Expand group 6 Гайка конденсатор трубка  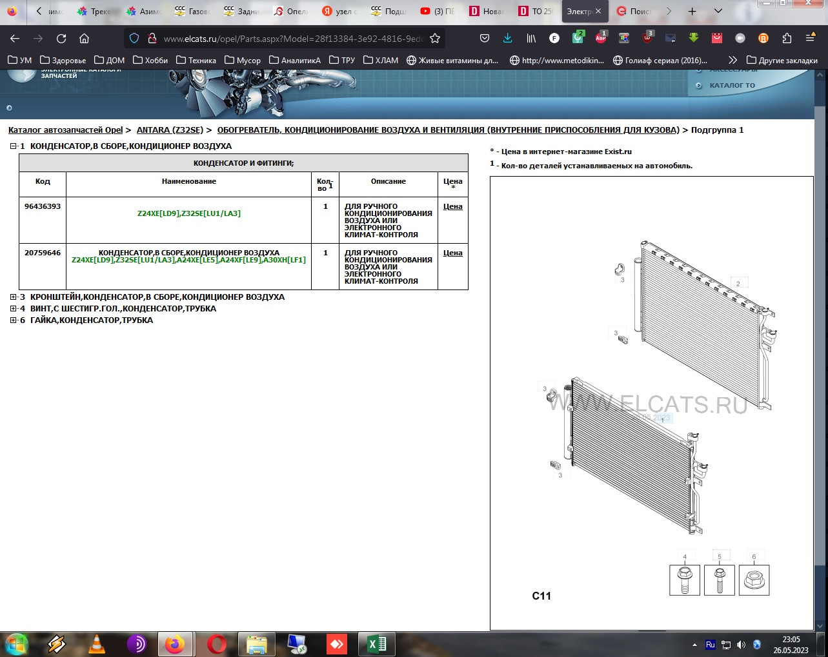pyautogui.click(x=13, y=320)
